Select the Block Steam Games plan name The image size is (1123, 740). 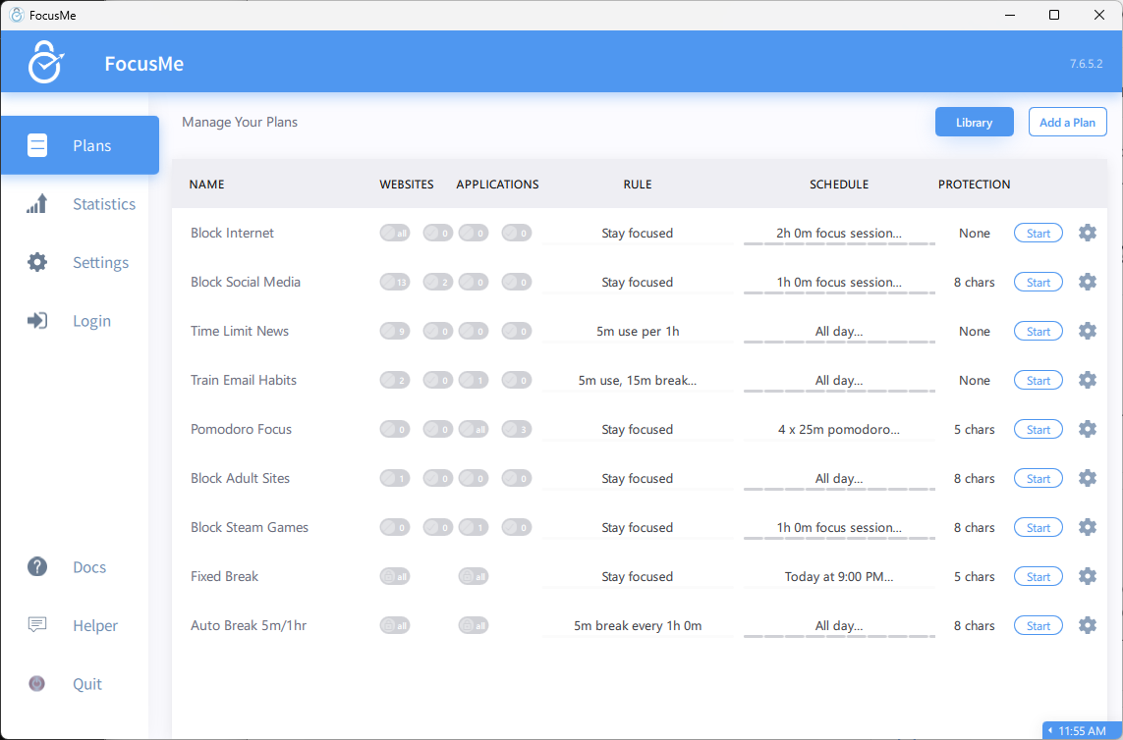click(250, 527)
